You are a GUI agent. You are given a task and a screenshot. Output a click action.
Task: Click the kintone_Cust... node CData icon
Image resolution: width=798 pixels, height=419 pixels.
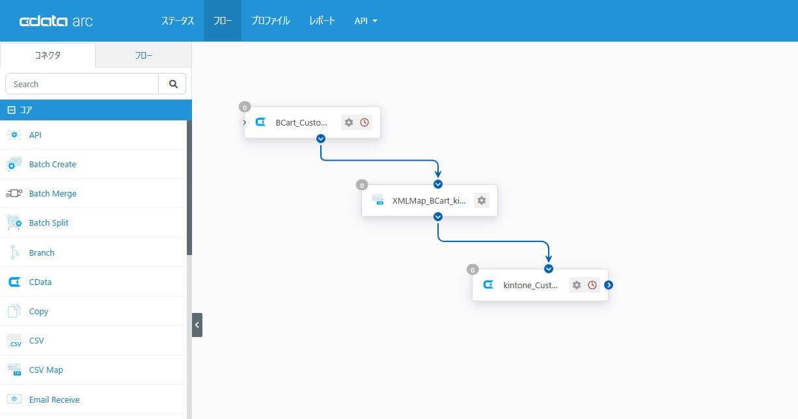[x=488, y=285]
